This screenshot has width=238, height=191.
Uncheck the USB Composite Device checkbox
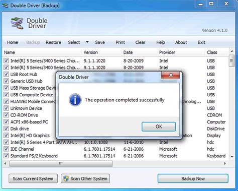pos(6,95)
